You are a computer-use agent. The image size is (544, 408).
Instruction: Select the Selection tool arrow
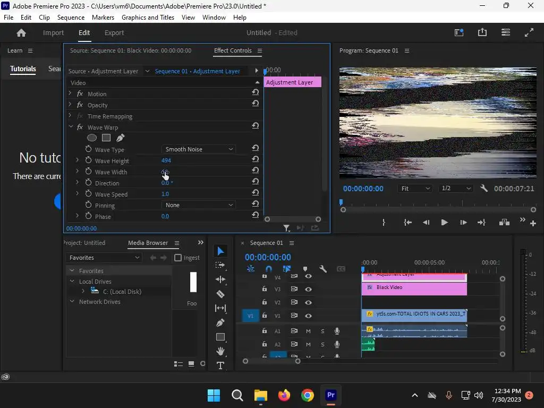(x=220, y=251)
